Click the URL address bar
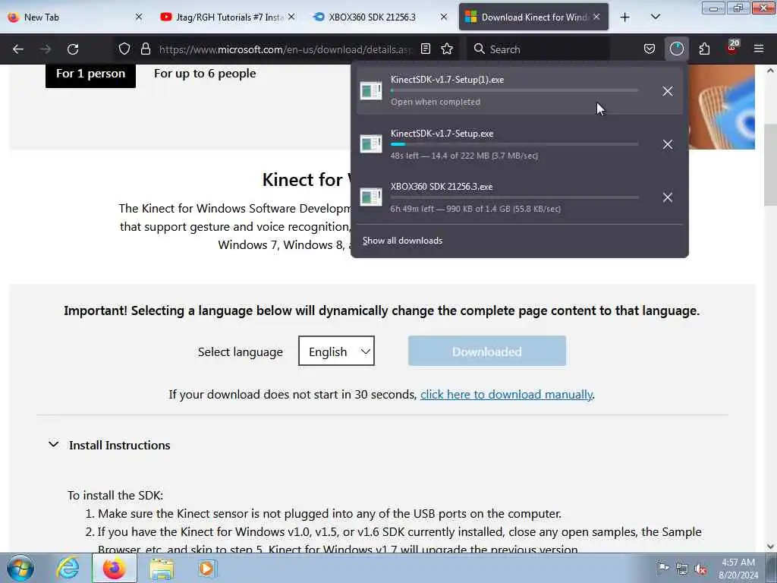This screenshot has width=777, height=583. pyautogui.click(x=285, y=49)
